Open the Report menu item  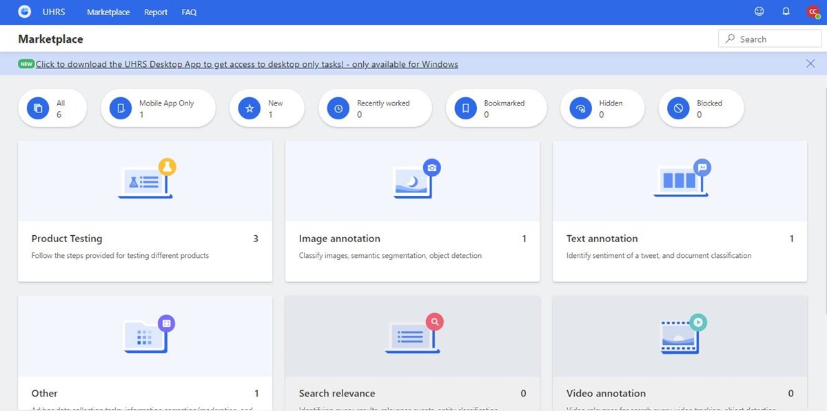tap(156, 12)
